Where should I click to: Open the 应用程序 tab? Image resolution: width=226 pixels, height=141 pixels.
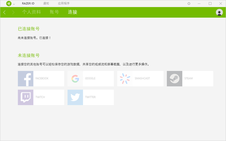pos(64,3)
